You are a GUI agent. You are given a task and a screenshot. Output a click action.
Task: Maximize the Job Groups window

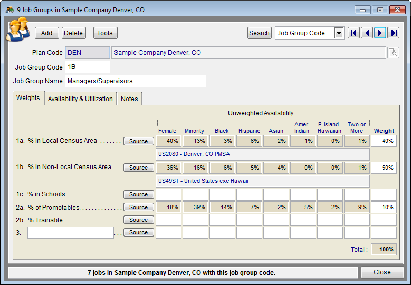380,10
